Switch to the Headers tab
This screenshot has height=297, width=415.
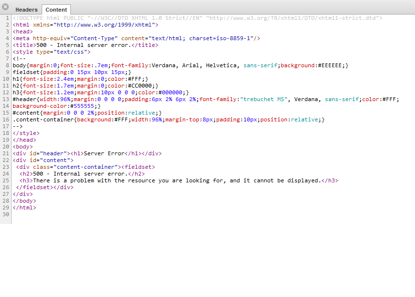27,10
